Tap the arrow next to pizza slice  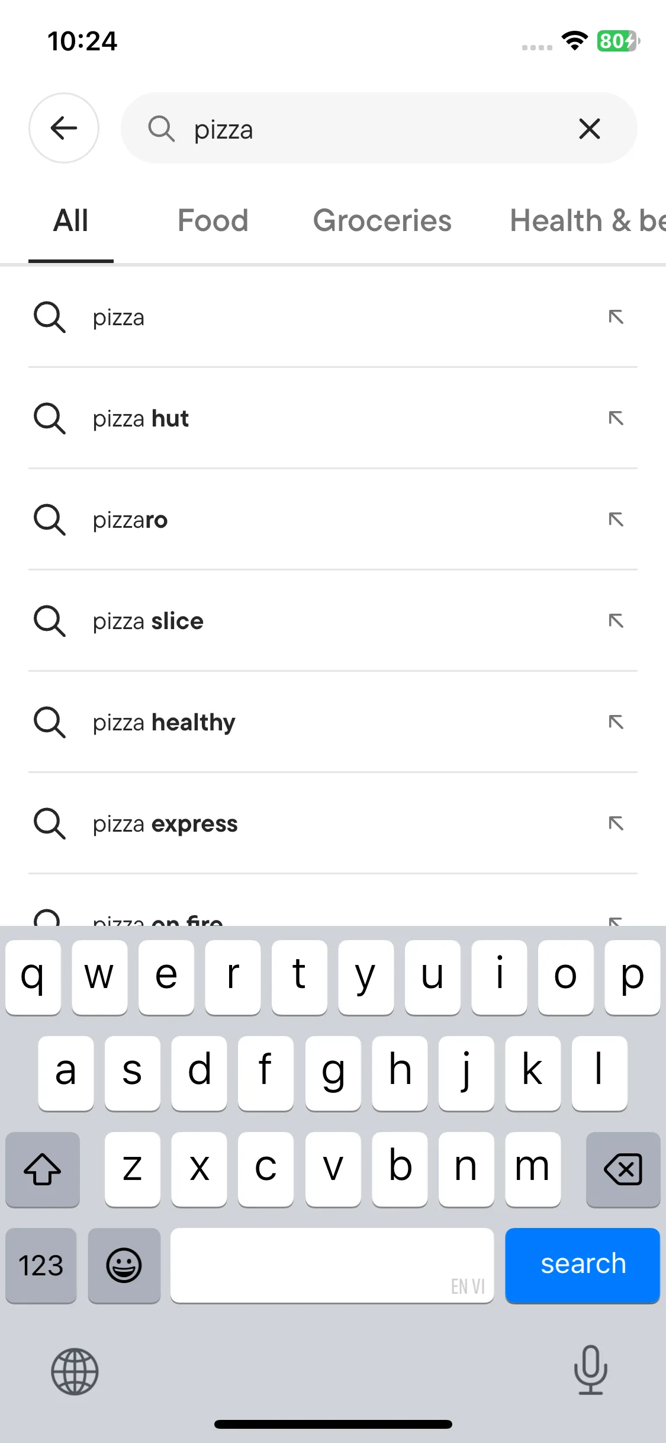click(616, 621)
